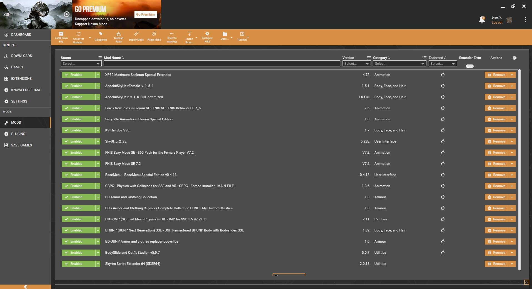The image size is (532, 289).
Task: Expand Remove dropdown arrow for BodySlide and Outfit Studio
Action: pos(512,253)
